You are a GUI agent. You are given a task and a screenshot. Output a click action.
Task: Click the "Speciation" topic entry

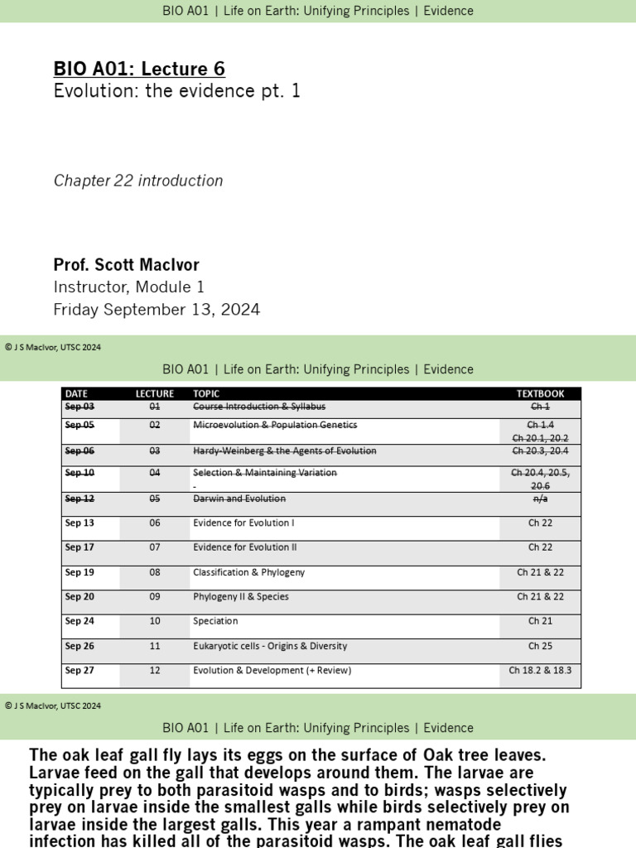pyautogui.click(x=215, y=621)
